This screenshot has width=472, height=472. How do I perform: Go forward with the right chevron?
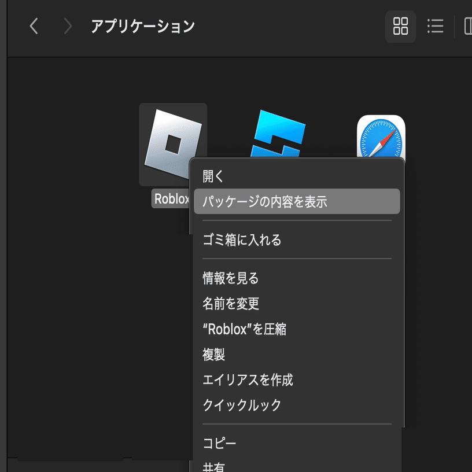pyautogui.click(x=68, y=26)
